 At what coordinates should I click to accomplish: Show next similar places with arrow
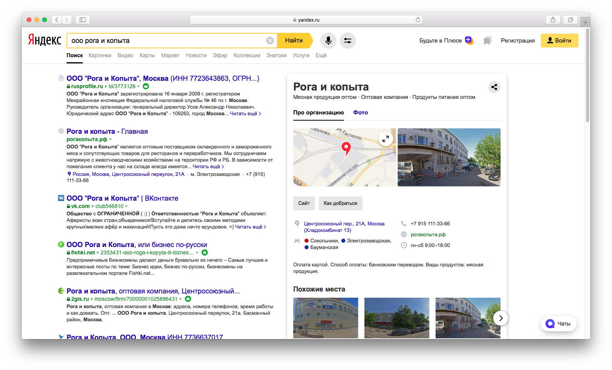501,318
